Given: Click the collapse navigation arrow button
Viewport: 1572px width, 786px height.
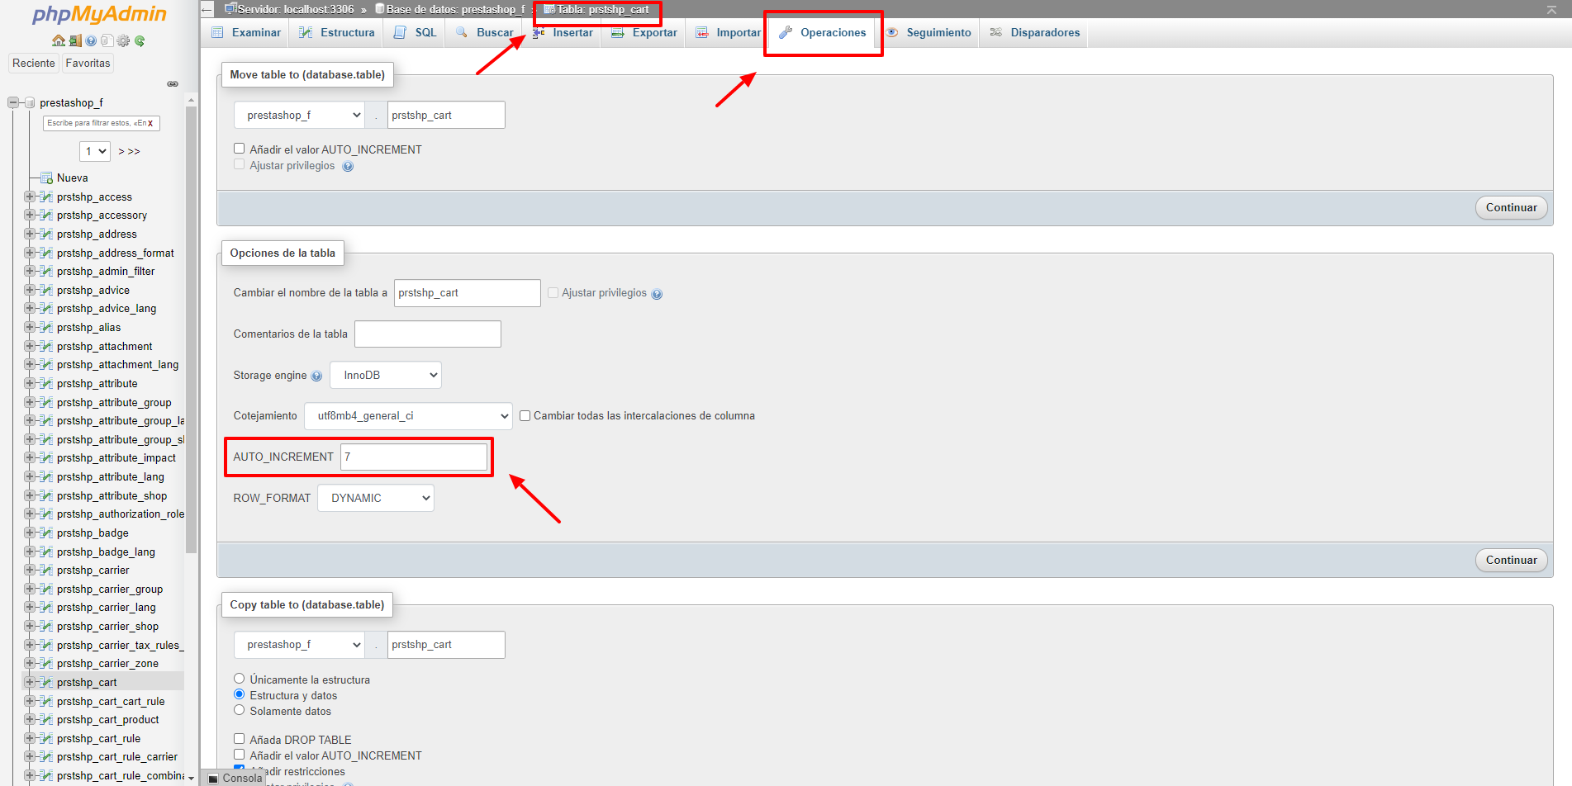Looking at the screenshot, I should pos(207,9).
